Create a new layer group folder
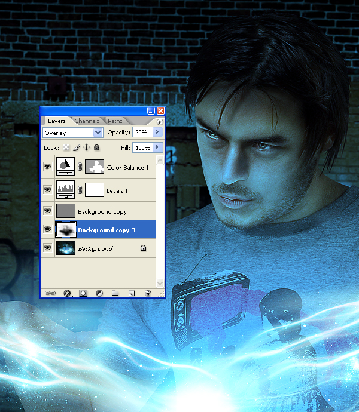 [x=115, y=293]
